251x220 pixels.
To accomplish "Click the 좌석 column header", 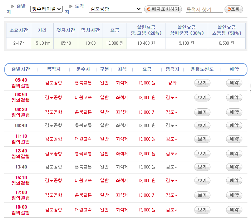I will (x=122, y=69).
